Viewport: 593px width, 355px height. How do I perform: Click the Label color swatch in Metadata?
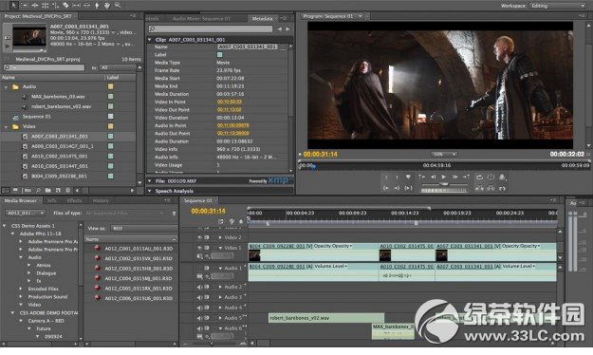tap(220, 54)
